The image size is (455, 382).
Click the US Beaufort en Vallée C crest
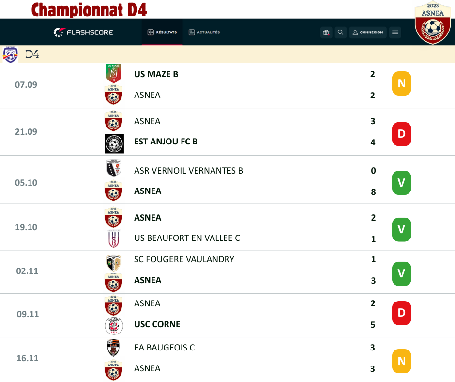point(114,239)
